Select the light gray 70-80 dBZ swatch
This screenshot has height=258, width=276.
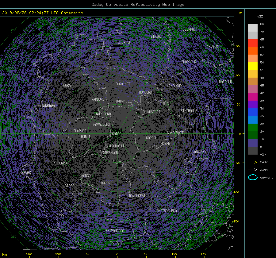[x=253, y=28]
